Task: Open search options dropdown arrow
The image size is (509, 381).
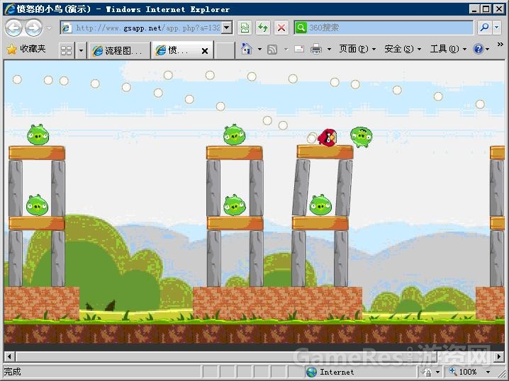Action: tap(497, 28)
